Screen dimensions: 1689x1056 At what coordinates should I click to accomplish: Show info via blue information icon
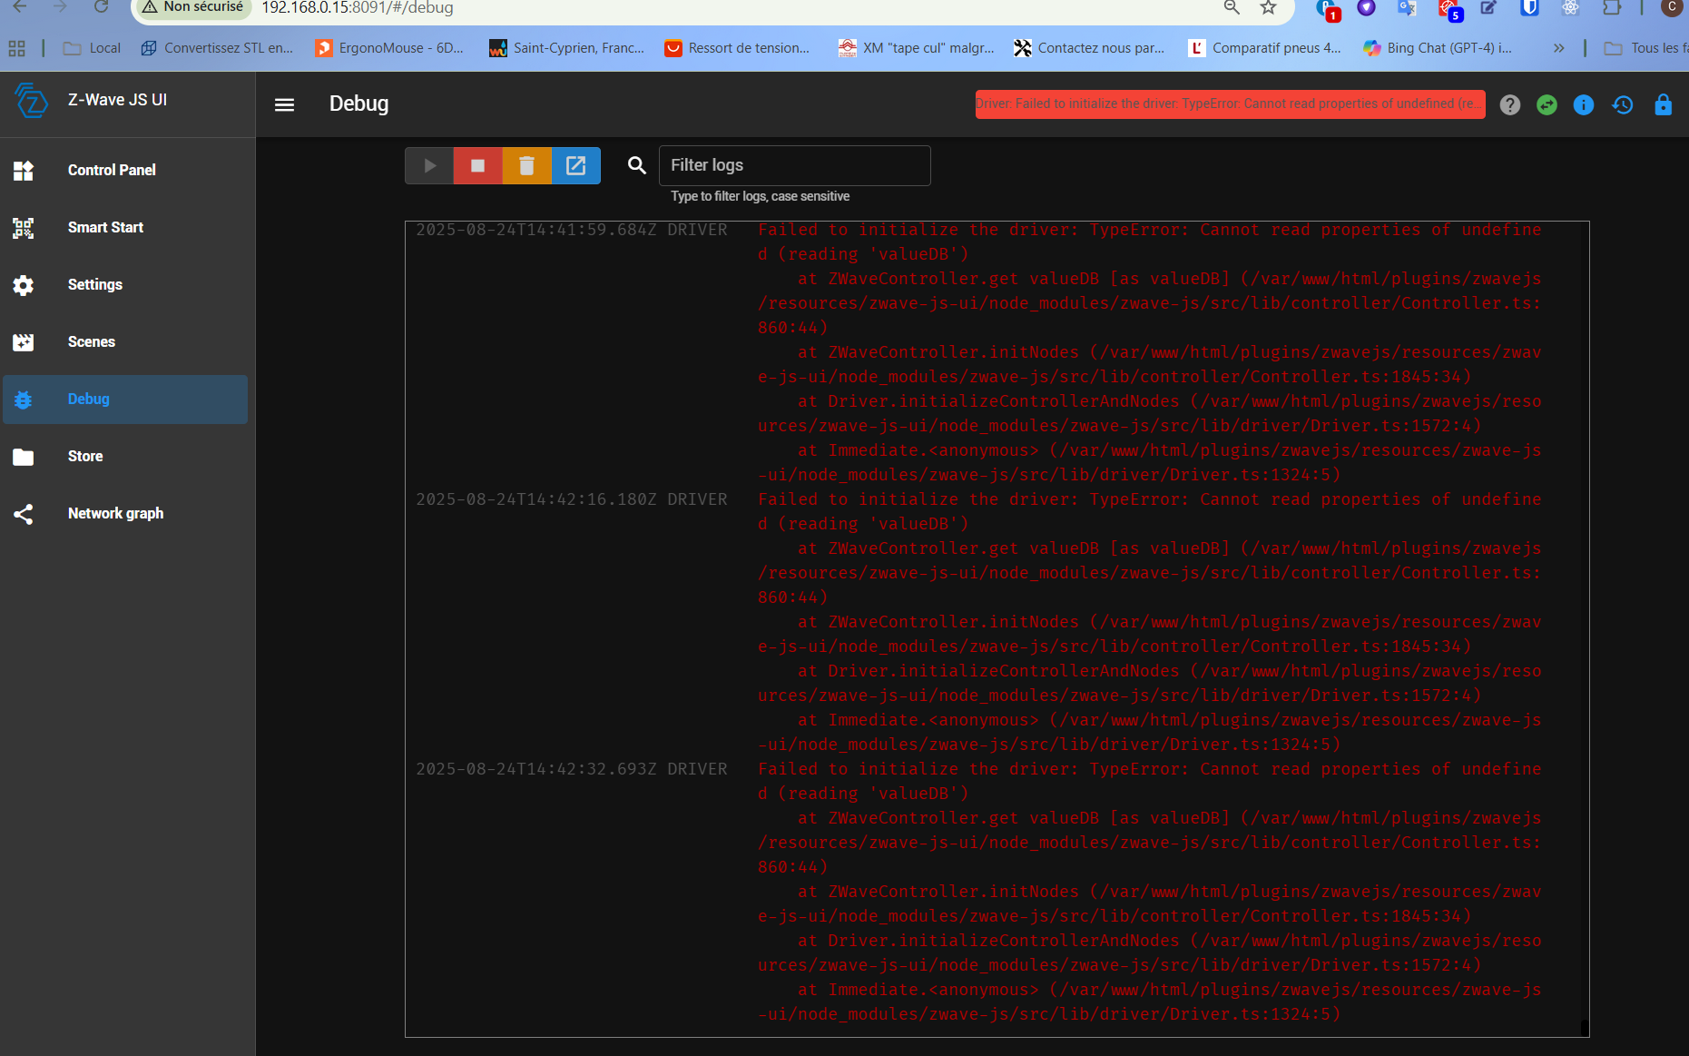(1584, 104)
